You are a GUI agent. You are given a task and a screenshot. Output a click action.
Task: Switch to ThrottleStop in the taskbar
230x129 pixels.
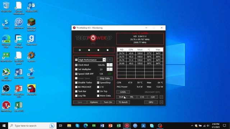pyautogui.click(x=127, y=126)
